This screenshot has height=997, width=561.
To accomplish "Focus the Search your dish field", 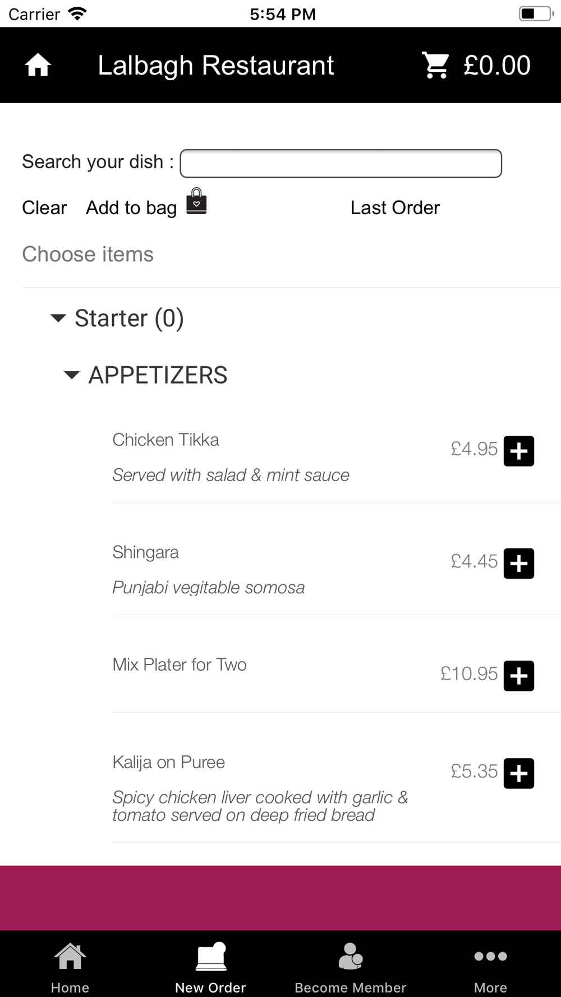I will tap(341, 163).
